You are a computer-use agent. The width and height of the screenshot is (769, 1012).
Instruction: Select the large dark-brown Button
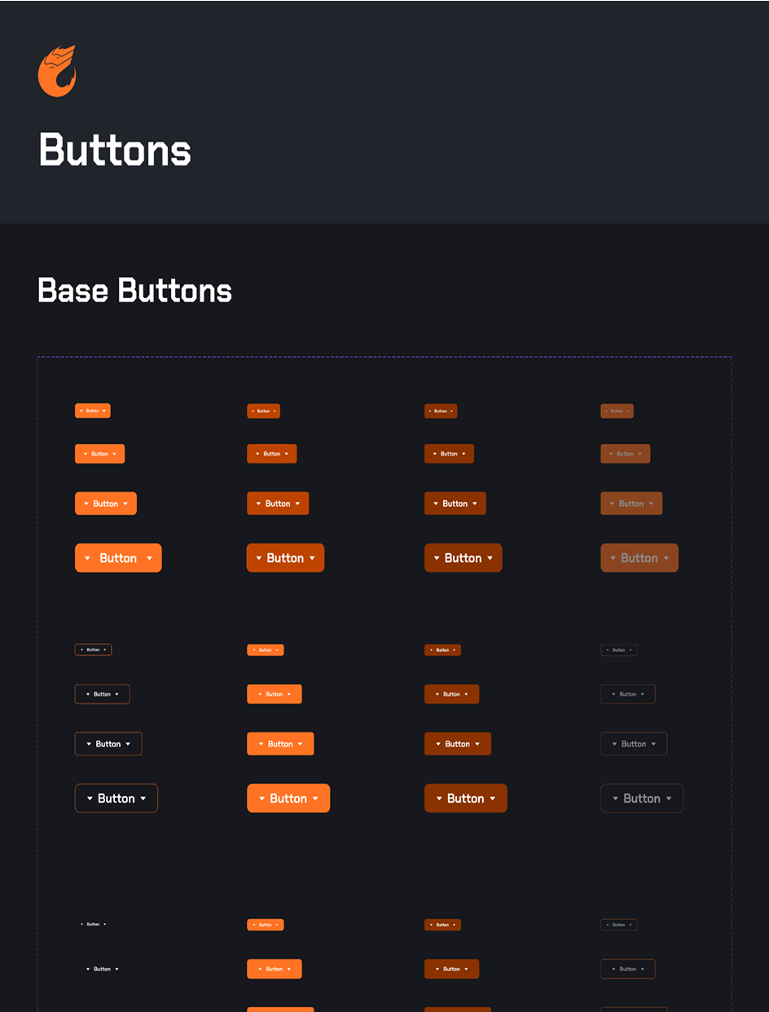[466, 798]
